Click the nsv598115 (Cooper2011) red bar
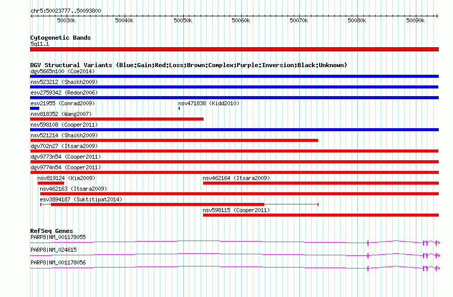The height and width of the screenshot is (297, 453). pyautogui.click(x=321, y=215)
